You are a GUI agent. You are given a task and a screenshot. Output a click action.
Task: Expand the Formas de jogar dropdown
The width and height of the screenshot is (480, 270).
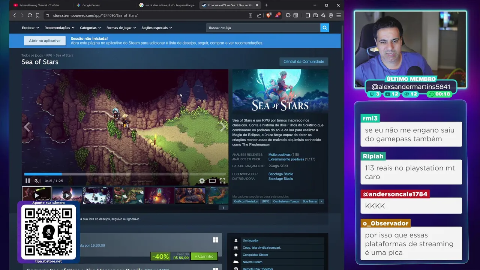[x=121, y=28]
